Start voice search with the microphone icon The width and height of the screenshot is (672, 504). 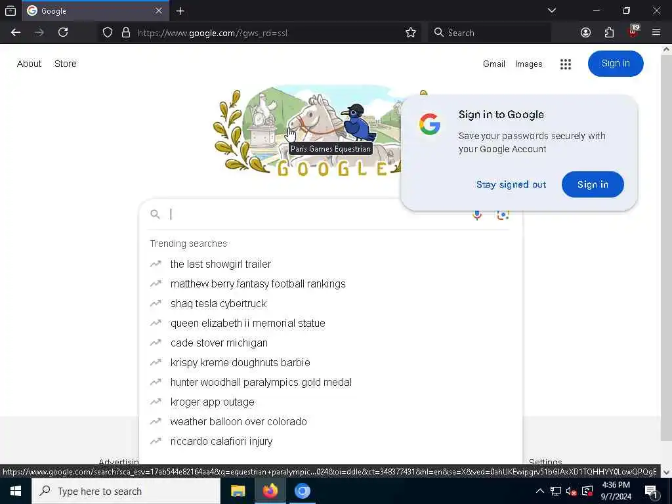pyautogui.click(x=477, y=215)
